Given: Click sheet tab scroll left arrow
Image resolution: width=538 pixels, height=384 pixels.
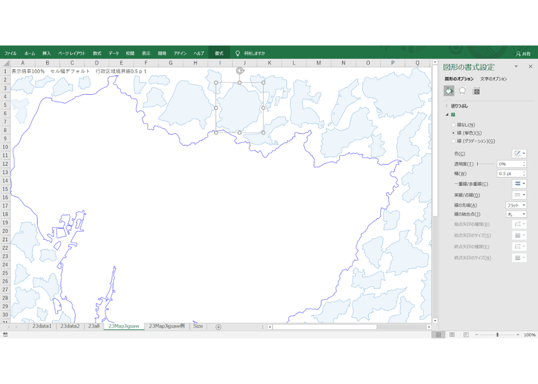Looking at the screenshot, I should tap(9, 327).
